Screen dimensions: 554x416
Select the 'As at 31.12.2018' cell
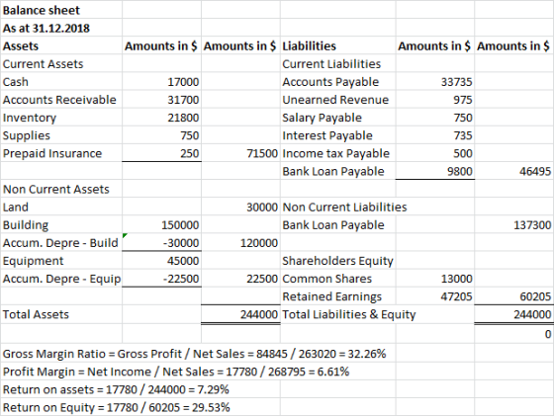coord(61,28)
